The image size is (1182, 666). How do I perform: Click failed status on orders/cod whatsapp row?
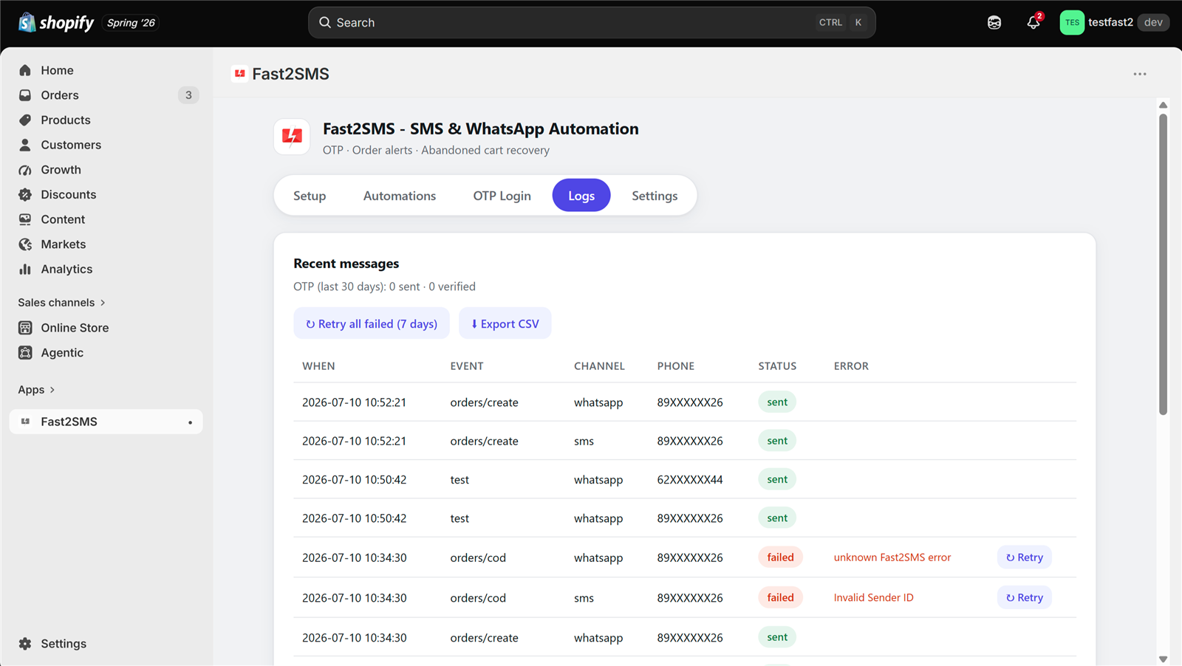click(x=780, y=557)
